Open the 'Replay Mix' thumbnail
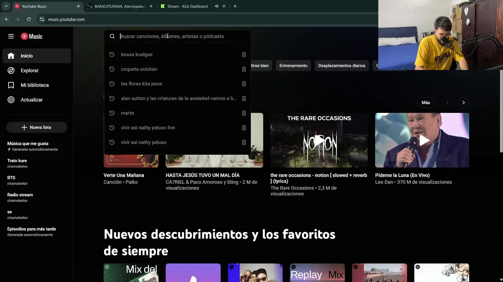Image resolution: width=503 pixels, height=282 pixels. click(x=317, y=273)
